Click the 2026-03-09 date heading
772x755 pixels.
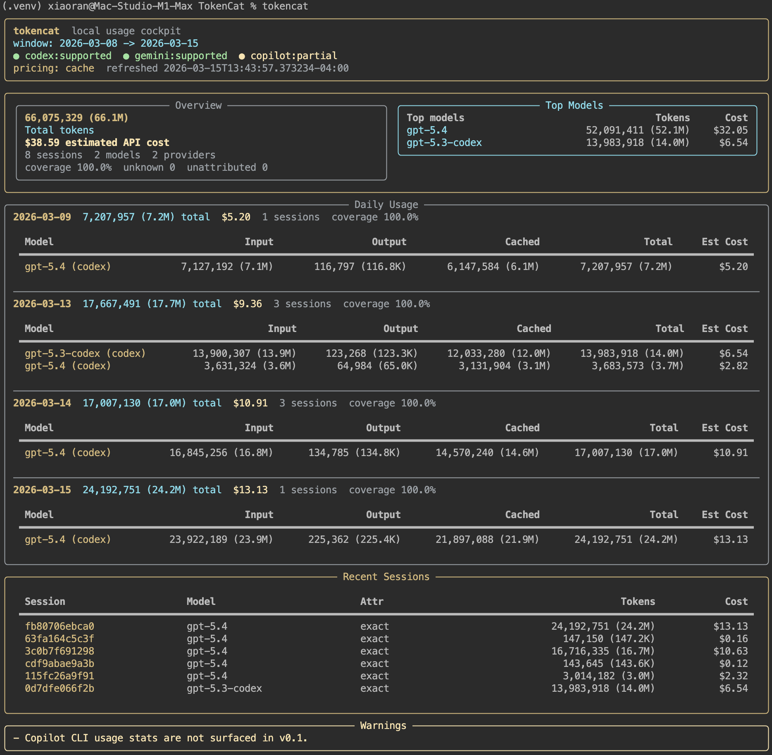(x=42, y=217)
